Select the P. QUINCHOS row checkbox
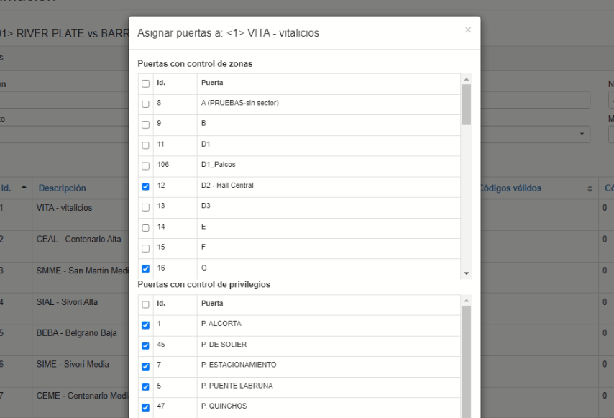Viewport: 614px width, 418px height. click(x=146, y=407)
